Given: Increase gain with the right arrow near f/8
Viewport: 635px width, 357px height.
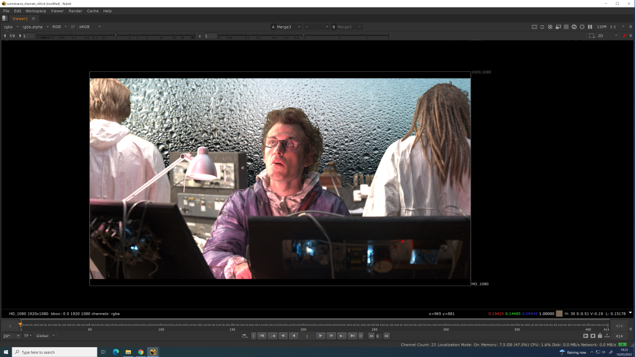Looking at the screenshot, I should point(20,36).
